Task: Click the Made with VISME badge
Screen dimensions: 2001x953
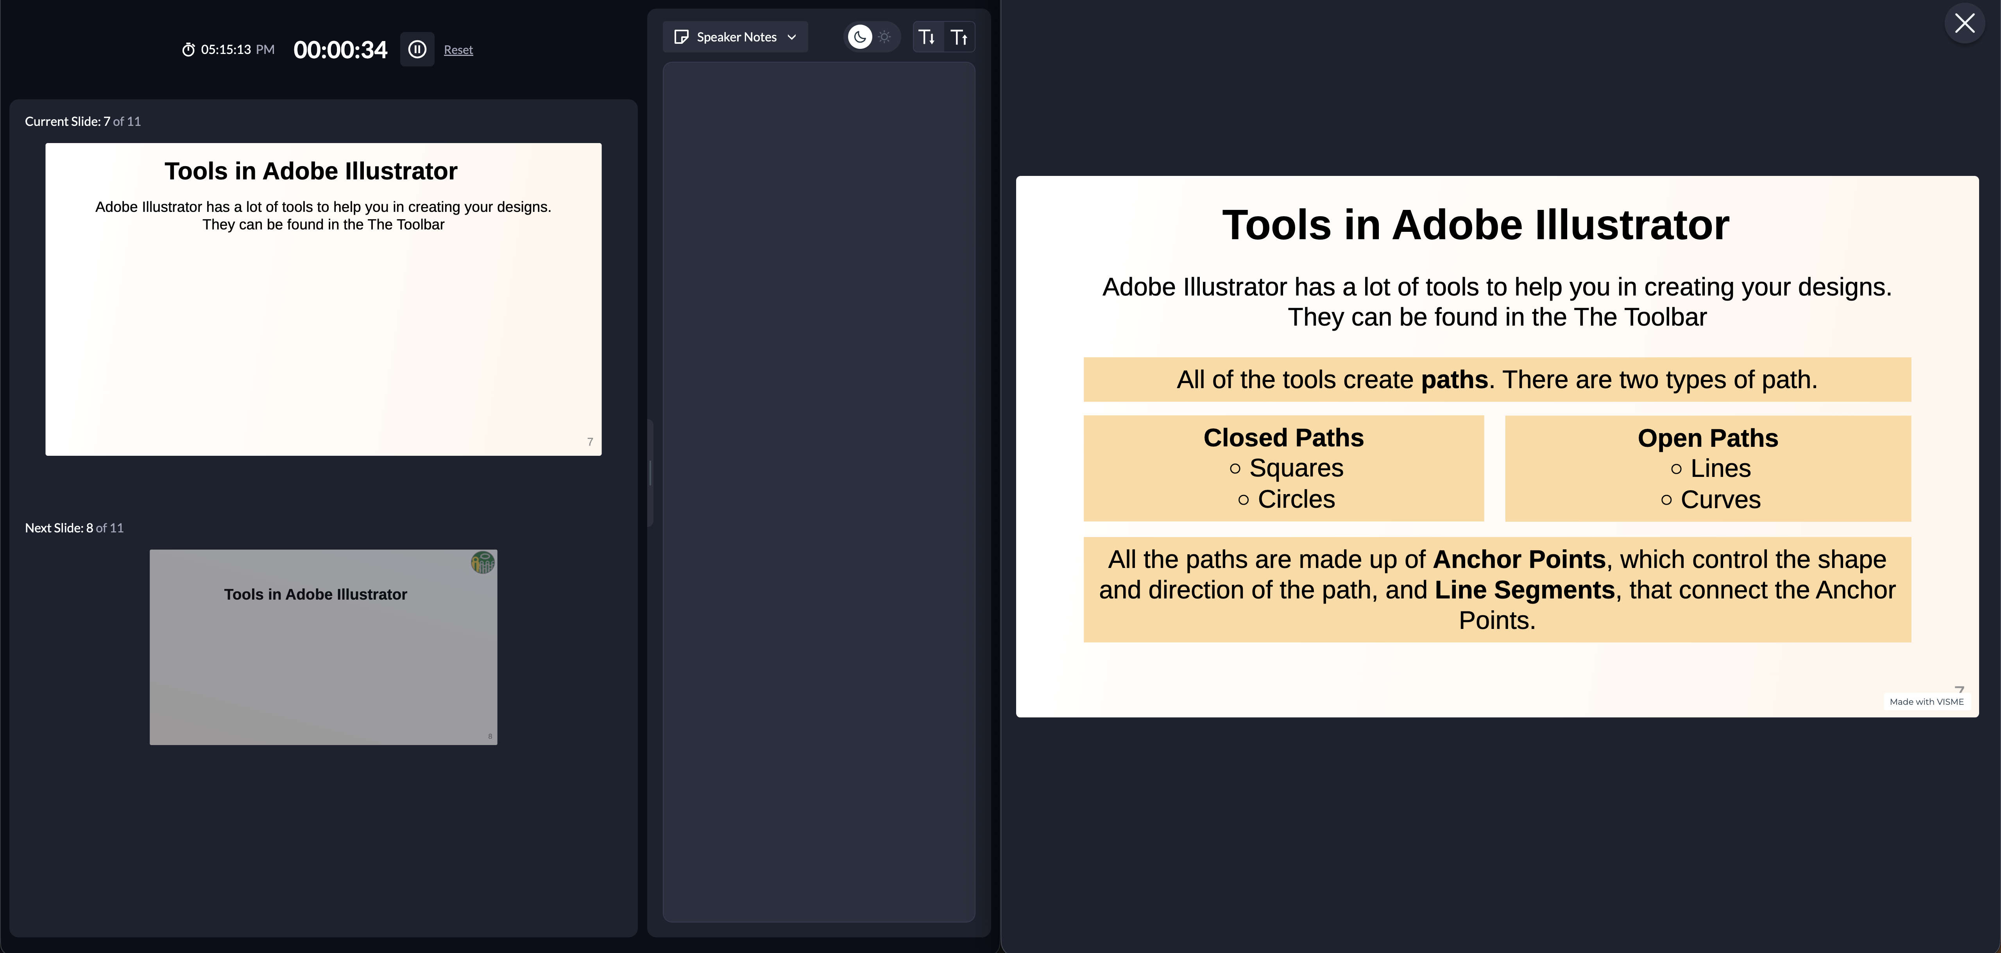Action: pos(1926,701)
